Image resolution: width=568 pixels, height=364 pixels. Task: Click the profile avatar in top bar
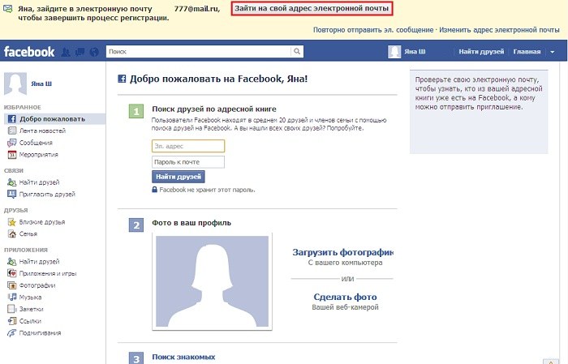(x=394, y=51)
